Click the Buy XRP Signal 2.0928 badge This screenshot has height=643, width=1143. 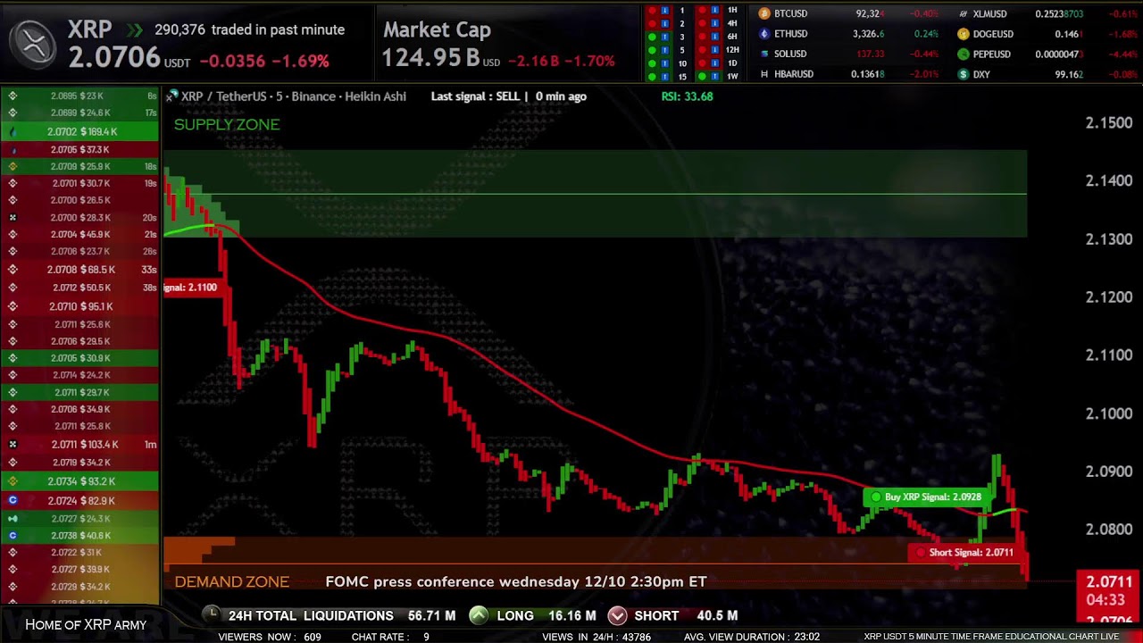pos(927,496)
